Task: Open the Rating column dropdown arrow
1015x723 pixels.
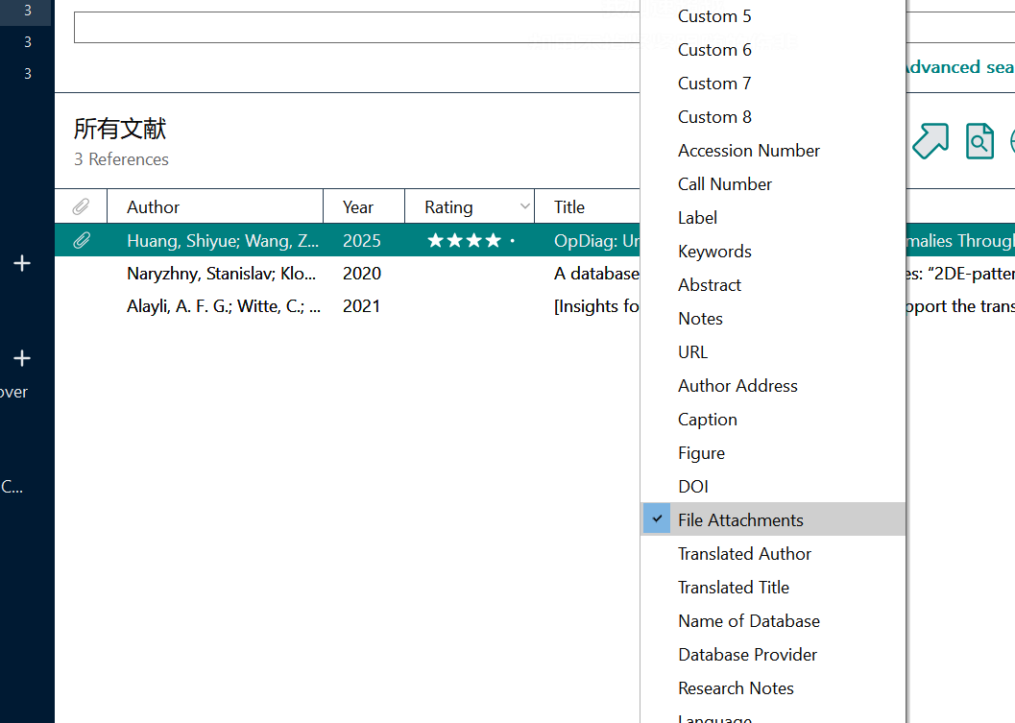Action: click(x=525, y=206)
